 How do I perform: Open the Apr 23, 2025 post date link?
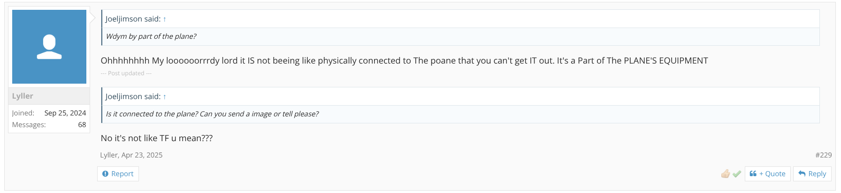pos(142,155)
